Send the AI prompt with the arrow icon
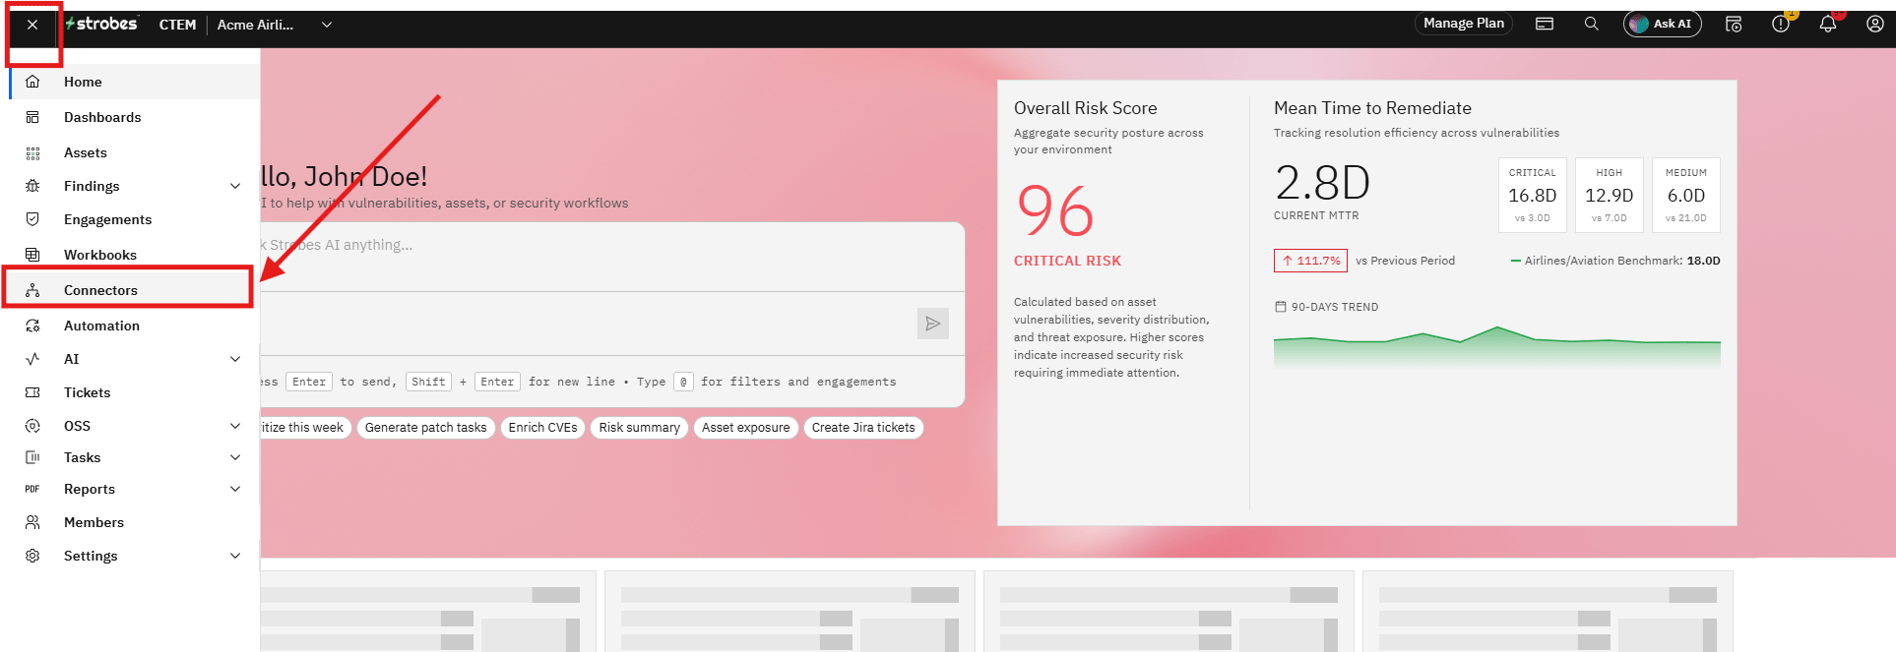1896x652 pixels. 932,324
